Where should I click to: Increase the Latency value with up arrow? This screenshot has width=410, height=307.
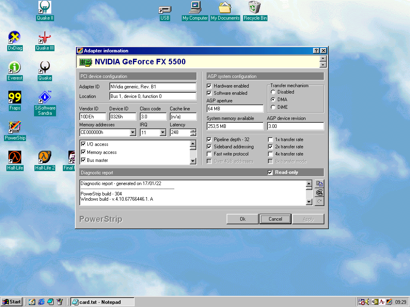click(193, 131)
